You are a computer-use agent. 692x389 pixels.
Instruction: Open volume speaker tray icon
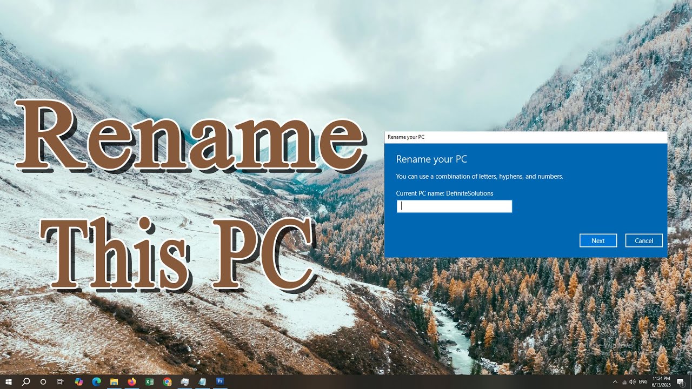point(633,382)
